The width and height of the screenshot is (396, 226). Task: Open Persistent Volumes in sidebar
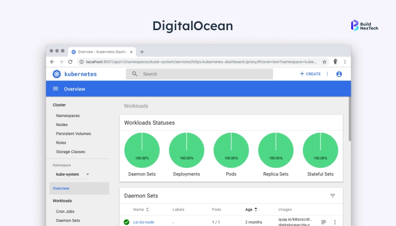[x=73, y=134]
